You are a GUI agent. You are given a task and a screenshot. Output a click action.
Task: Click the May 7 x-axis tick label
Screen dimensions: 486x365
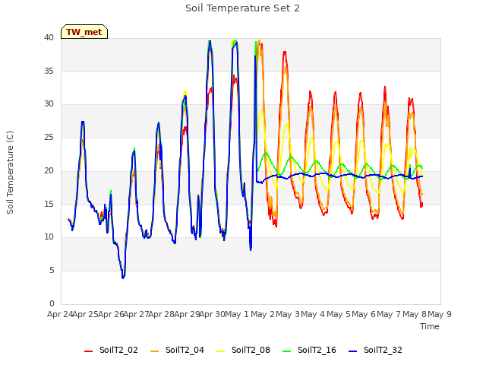click(389, 314)
